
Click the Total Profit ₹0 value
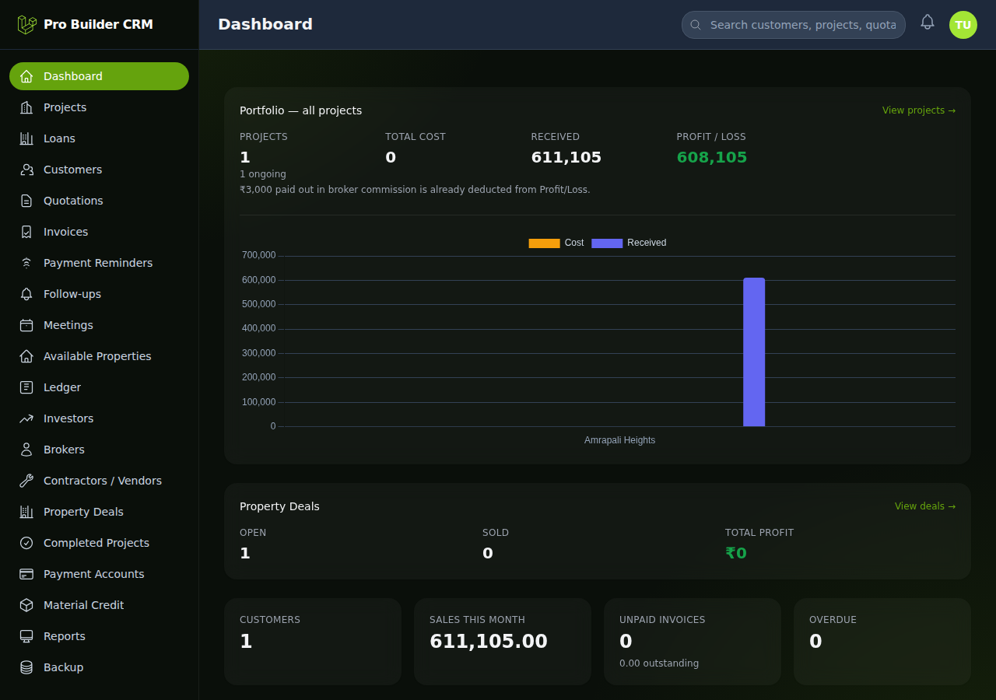[x=736, y=553]
